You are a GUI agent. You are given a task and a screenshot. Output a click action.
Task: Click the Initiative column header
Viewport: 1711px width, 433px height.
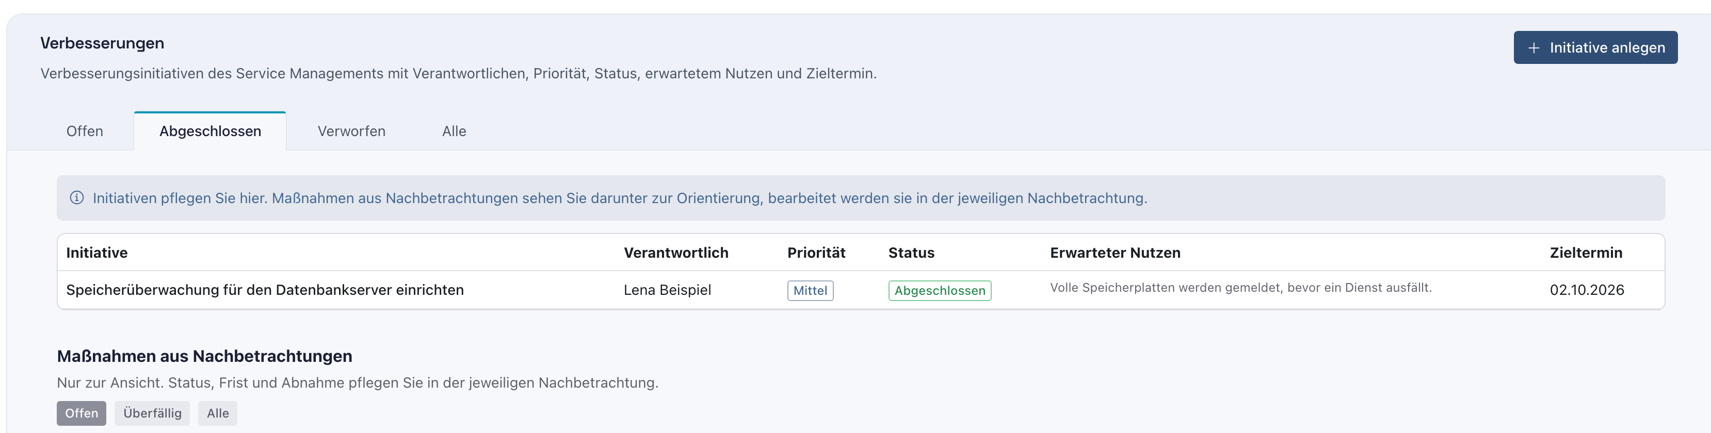point(97,253)
